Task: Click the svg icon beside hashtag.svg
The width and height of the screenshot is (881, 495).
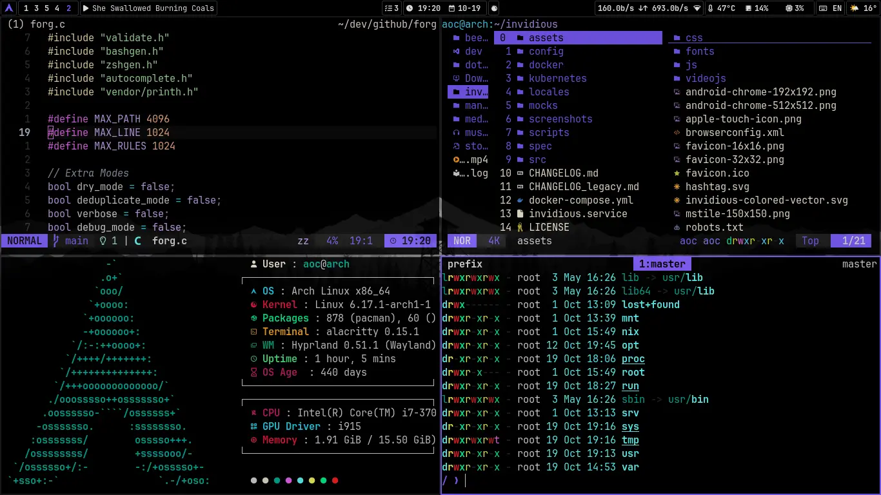Action: coord(677,187)
